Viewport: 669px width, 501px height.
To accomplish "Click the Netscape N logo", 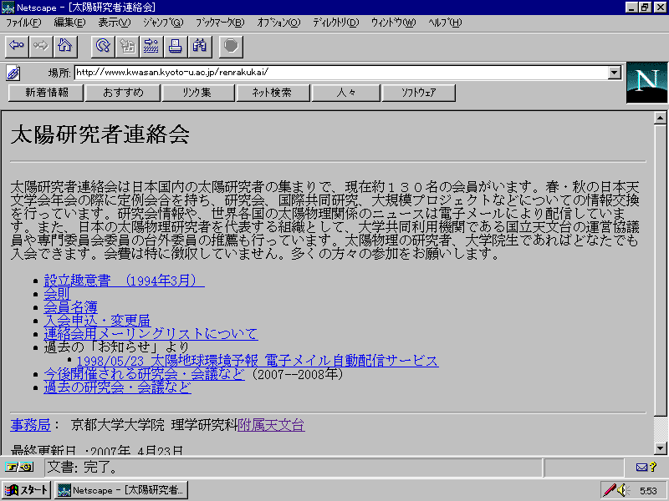I will pos(646,83).
